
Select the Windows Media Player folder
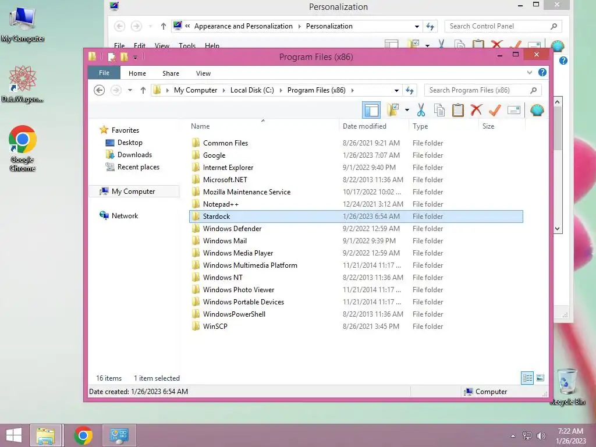(356, 253)
